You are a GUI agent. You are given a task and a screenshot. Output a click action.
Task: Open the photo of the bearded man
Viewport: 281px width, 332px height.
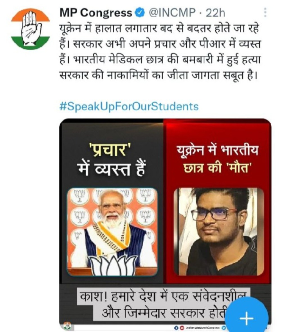(113, 232)
